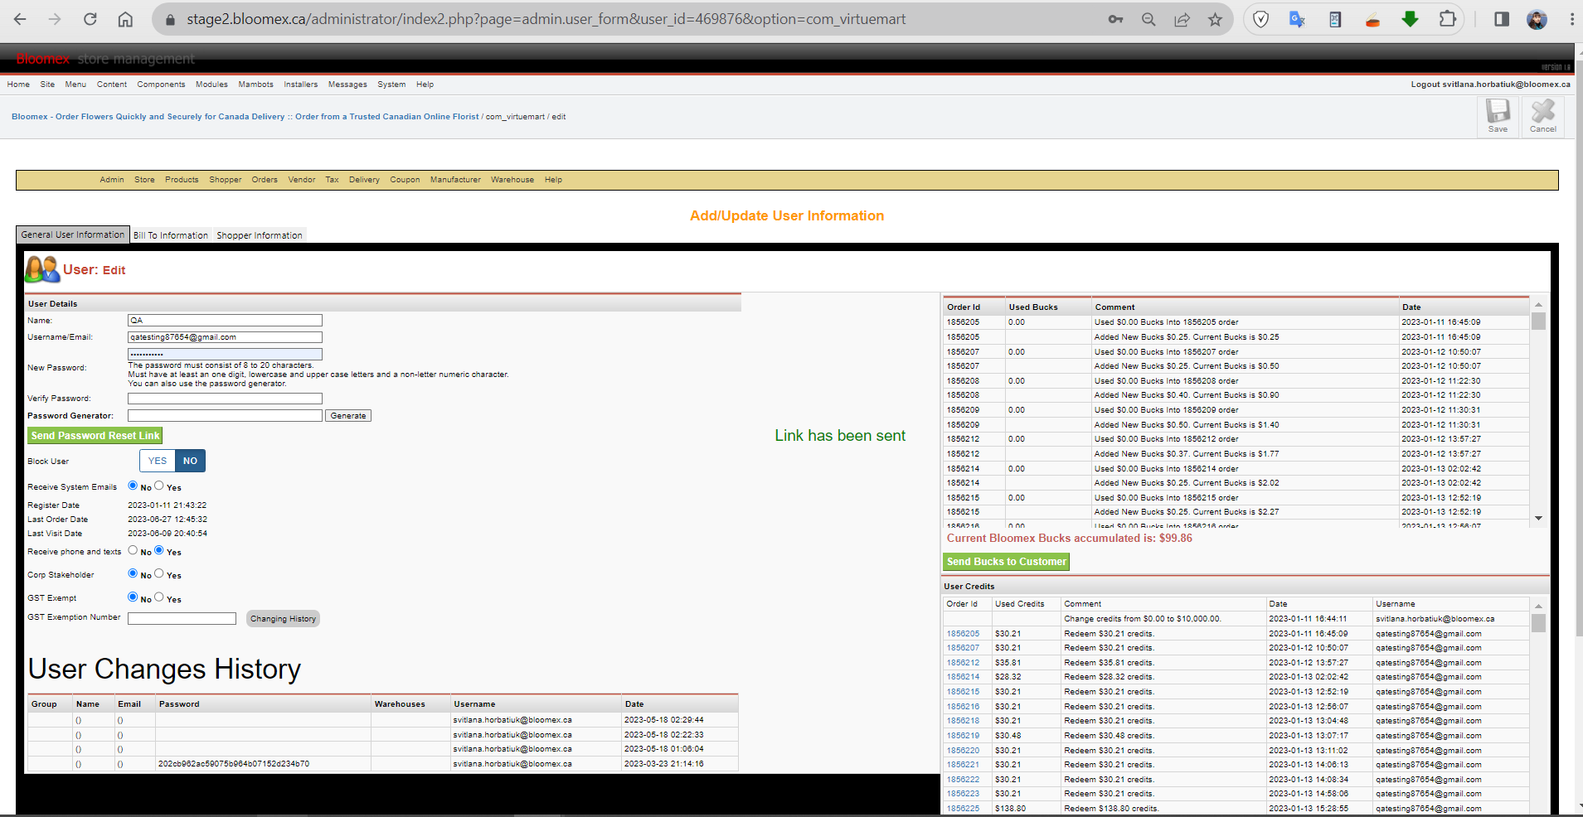Click the Username/Email input field
The width and height of the screenshot is (1583, 817).
pos(225,337)
